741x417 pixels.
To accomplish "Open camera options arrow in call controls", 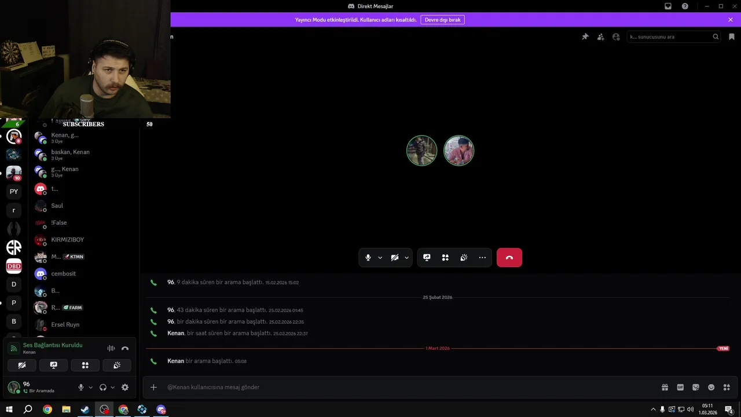I will 406,258.
